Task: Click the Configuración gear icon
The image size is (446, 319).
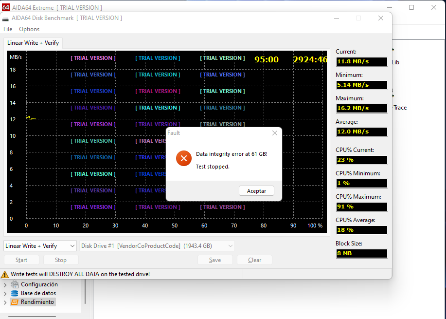Action: click(15, 284)
